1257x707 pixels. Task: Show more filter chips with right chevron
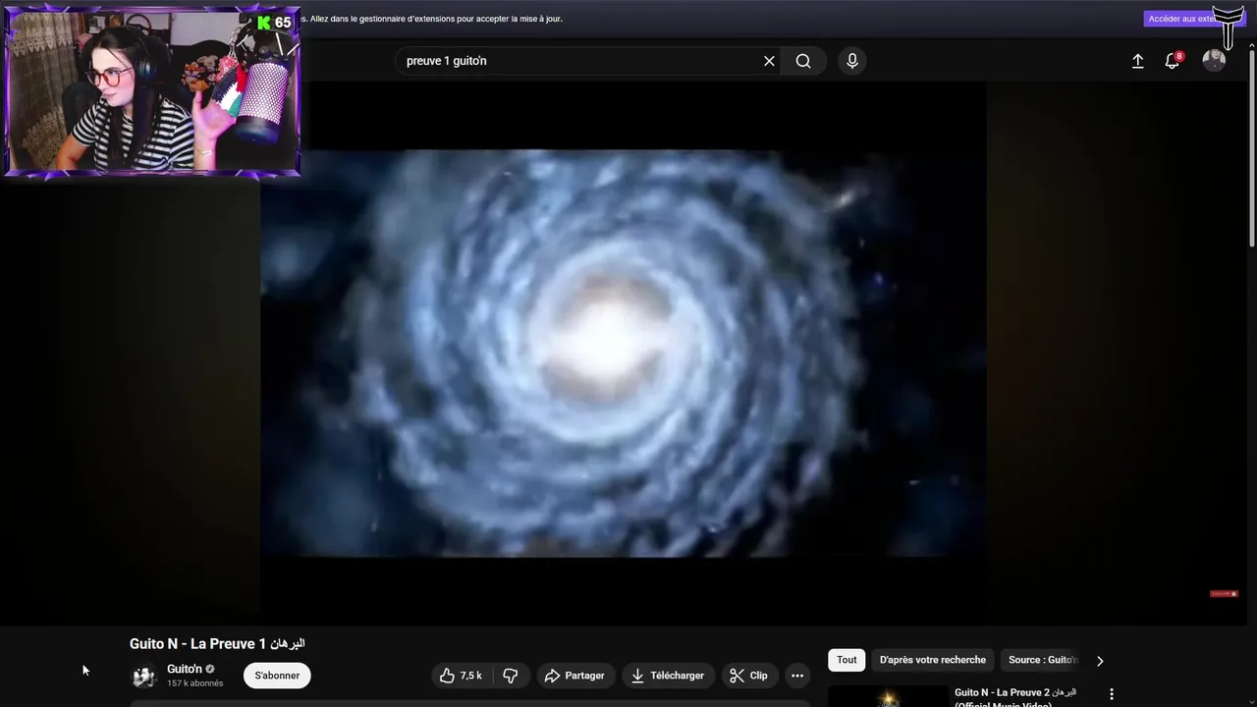(1100, 661)
